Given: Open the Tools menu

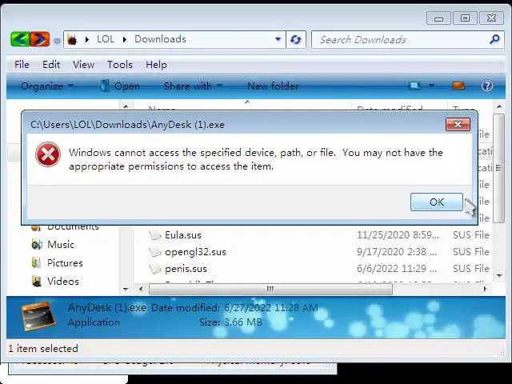Looking at the screenshot, I should click(x=120, y=65).
